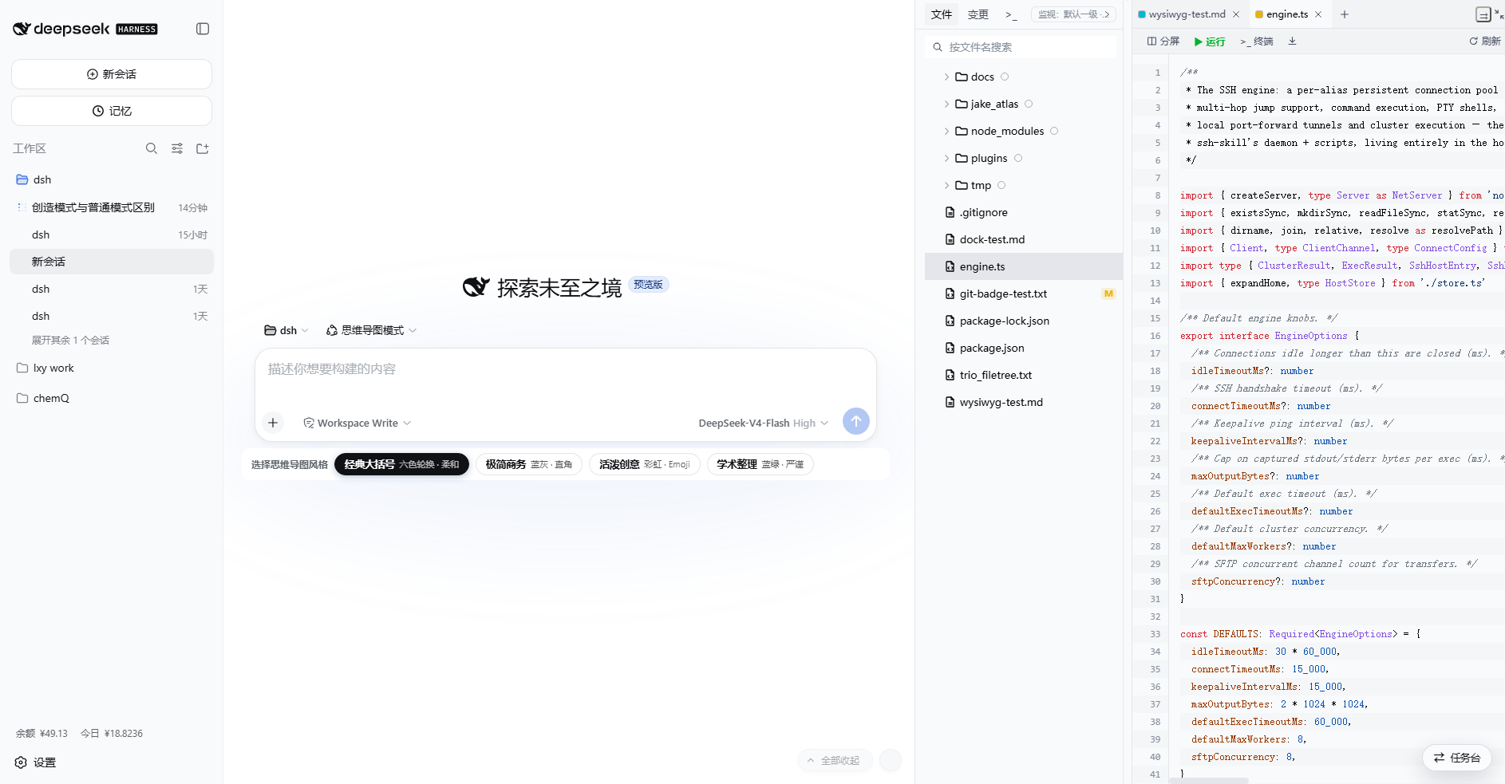This screenshot has height=784, width=1505.
Task: Send the prompt with the arrow button
Action: [856, 421]
